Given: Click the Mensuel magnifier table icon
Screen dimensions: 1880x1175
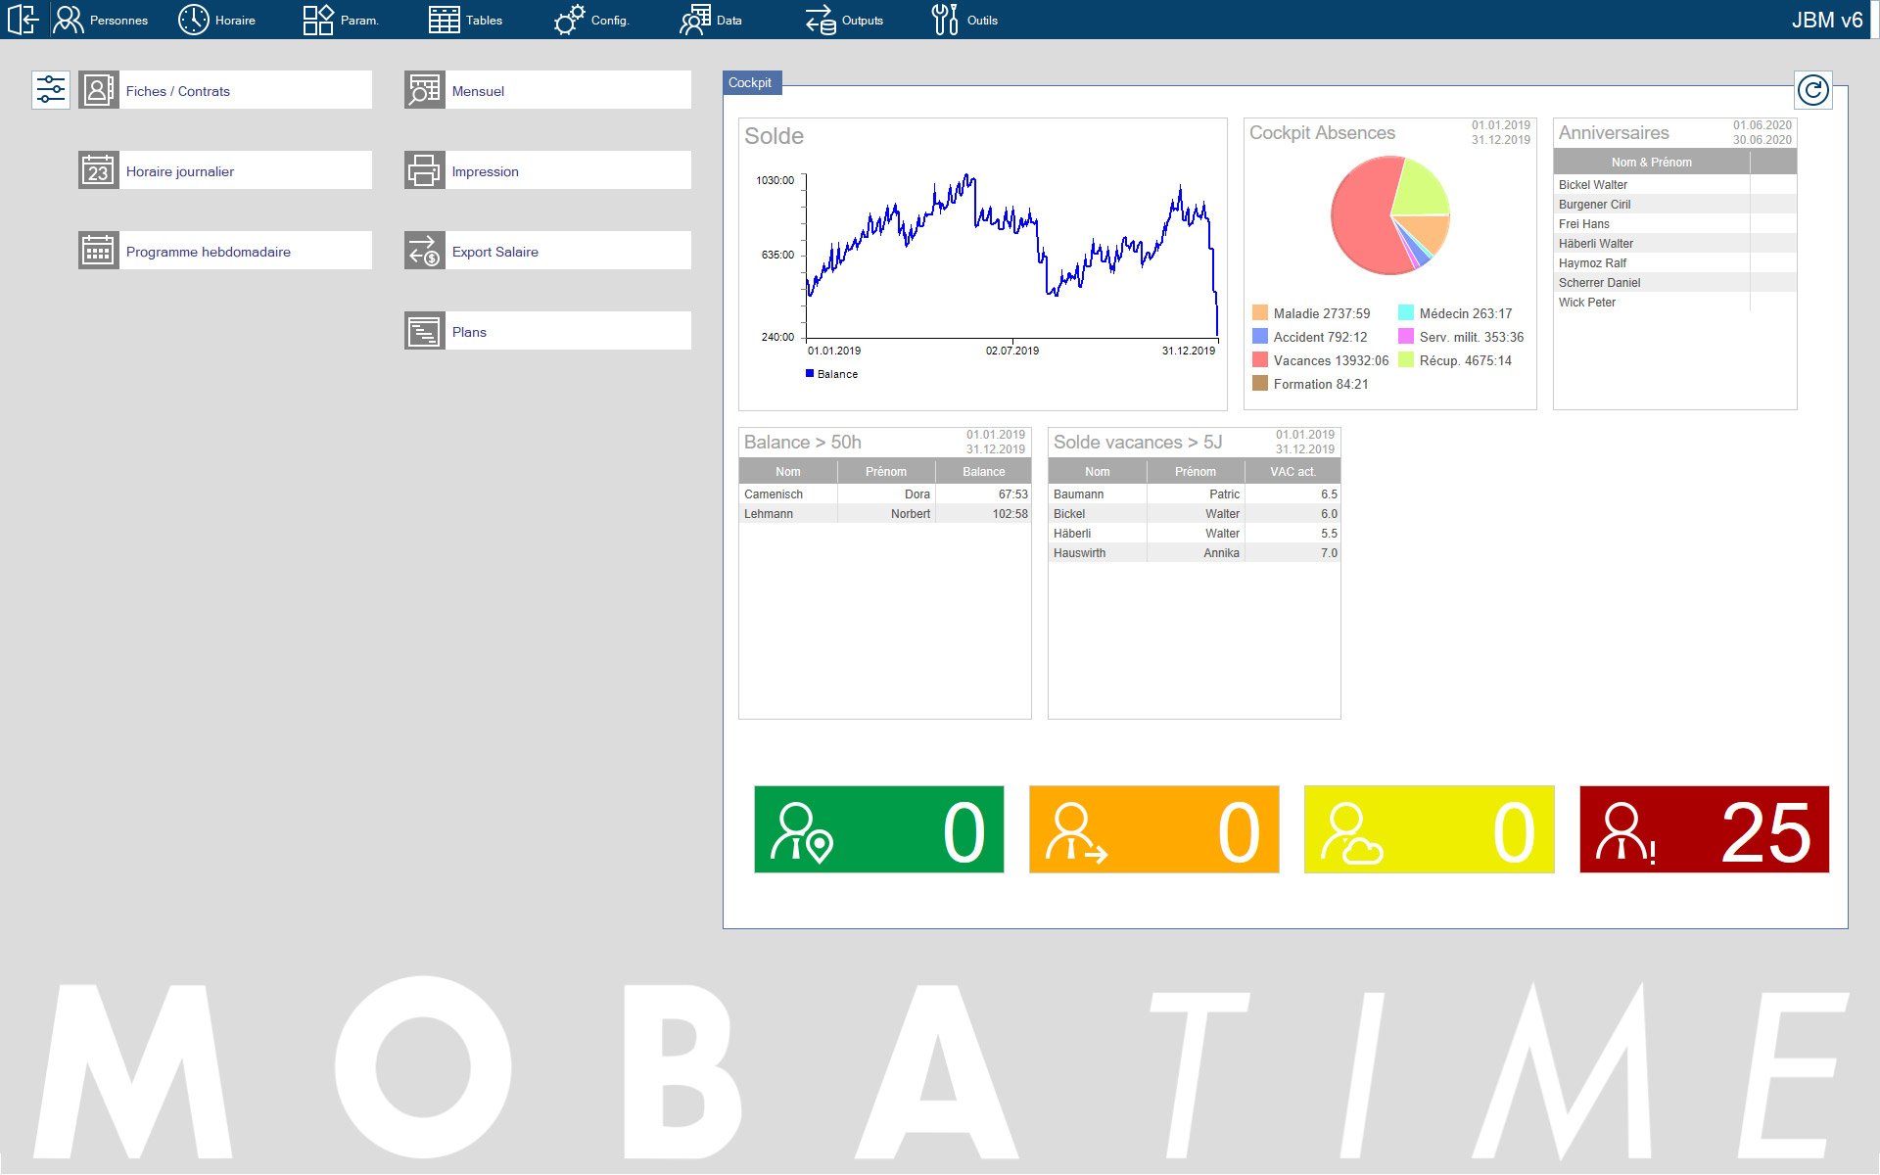Looking at the screenshot, I should coord(424,90).
